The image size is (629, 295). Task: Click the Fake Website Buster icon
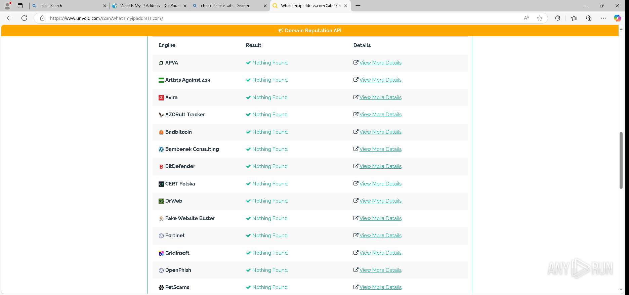(x=161, y=219)
